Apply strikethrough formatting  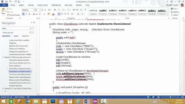pyautogui.click(x=34, y=14)
